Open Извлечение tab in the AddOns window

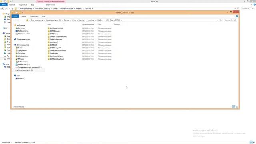[50, 5]
